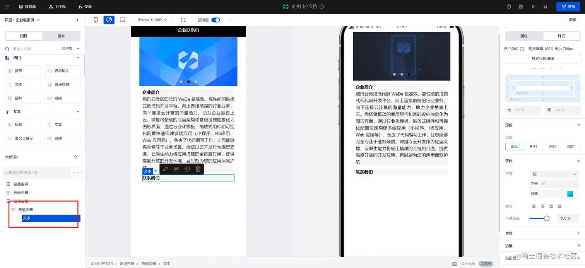
Task: Select 固定 fixed positioning option
Action: pyautogui.click(x=571, y=147)
